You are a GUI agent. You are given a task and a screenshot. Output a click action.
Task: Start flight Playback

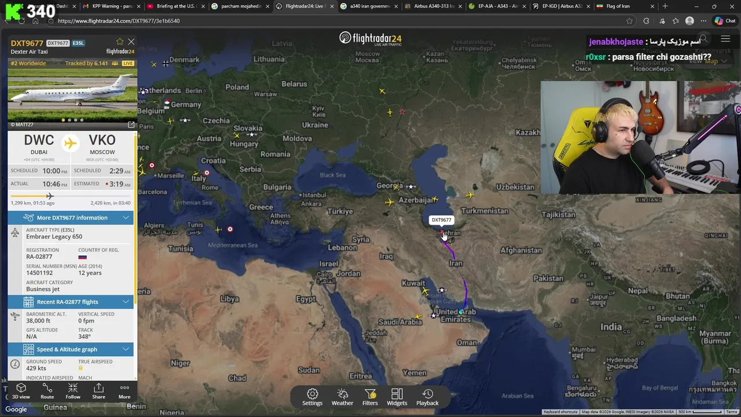click(427, 397)
